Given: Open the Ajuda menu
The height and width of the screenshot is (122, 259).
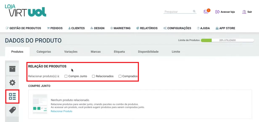Looking at the screenshot, I should tap(203, 28).
